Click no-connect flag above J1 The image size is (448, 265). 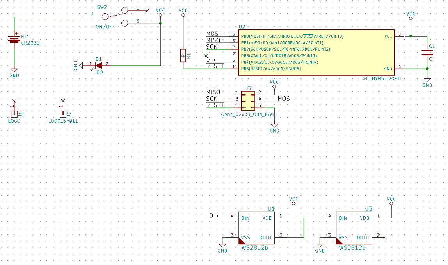pyautogui.click(x=14, y=101)
